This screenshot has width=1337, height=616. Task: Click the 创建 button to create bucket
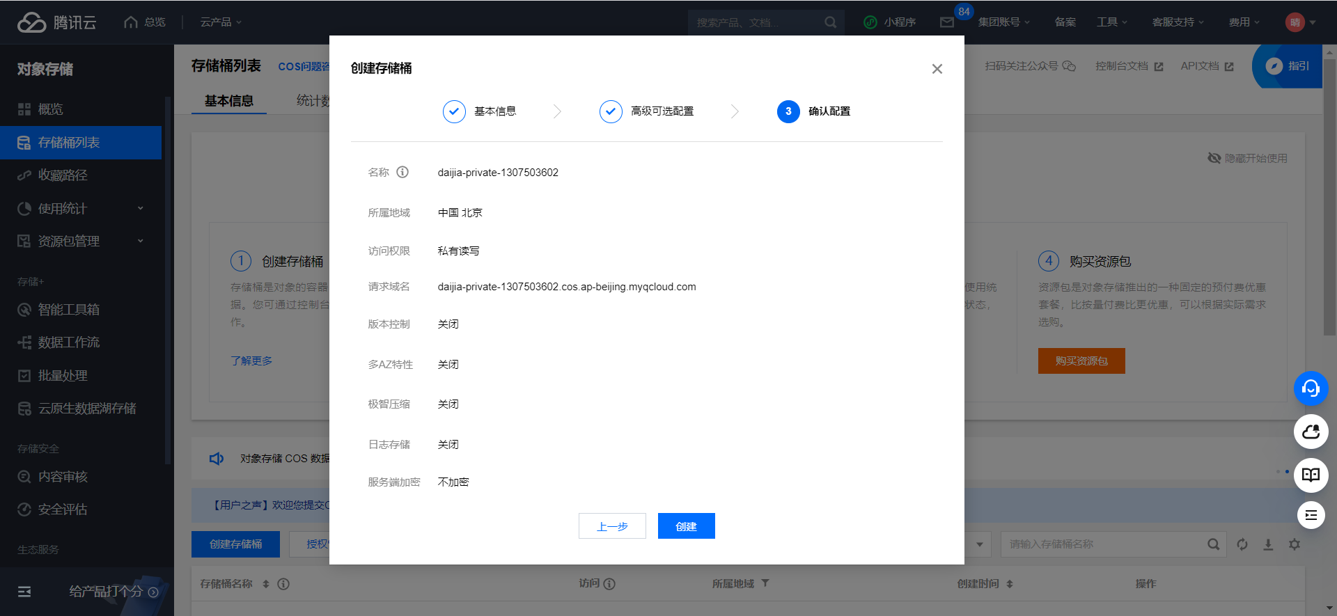pyautogui.click(x=686, y=526)
